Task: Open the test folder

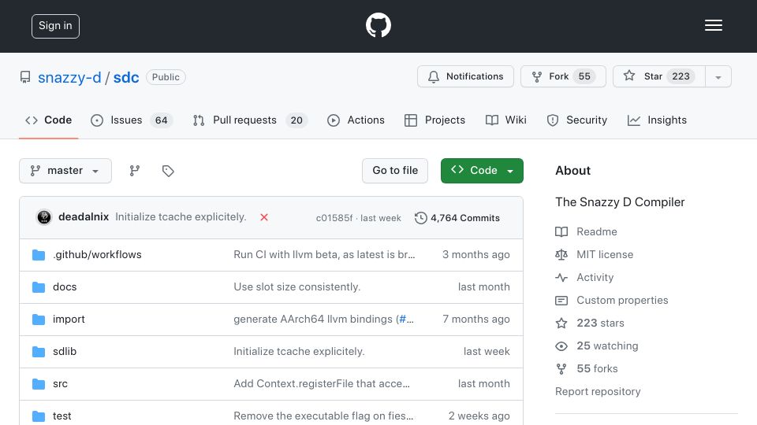Action: (x=62, y=416)
